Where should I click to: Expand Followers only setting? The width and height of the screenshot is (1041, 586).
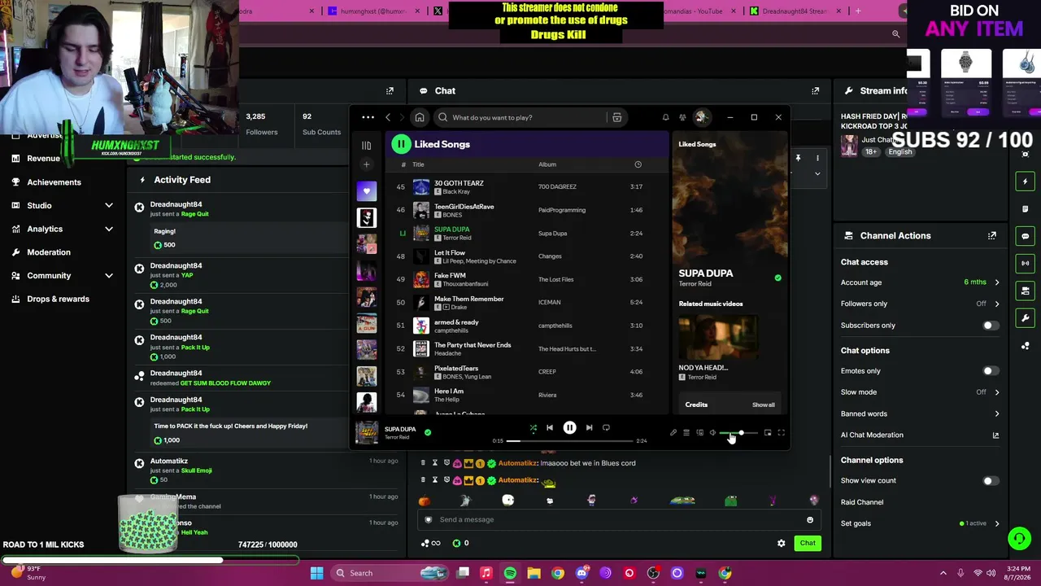point(997,304)
